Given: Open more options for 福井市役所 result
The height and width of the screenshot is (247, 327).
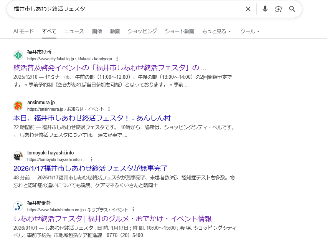Looking at the screenshot, I should pos(117,59).
